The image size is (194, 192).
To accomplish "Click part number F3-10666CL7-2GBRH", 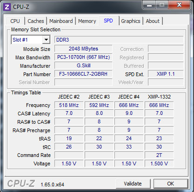I will [83, 74].
